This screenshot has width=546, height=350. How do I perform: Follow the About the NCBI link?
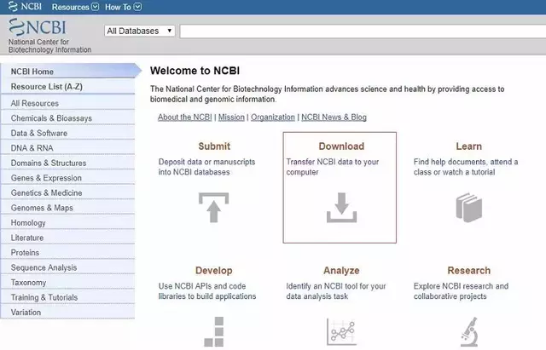tap(184, 118)
